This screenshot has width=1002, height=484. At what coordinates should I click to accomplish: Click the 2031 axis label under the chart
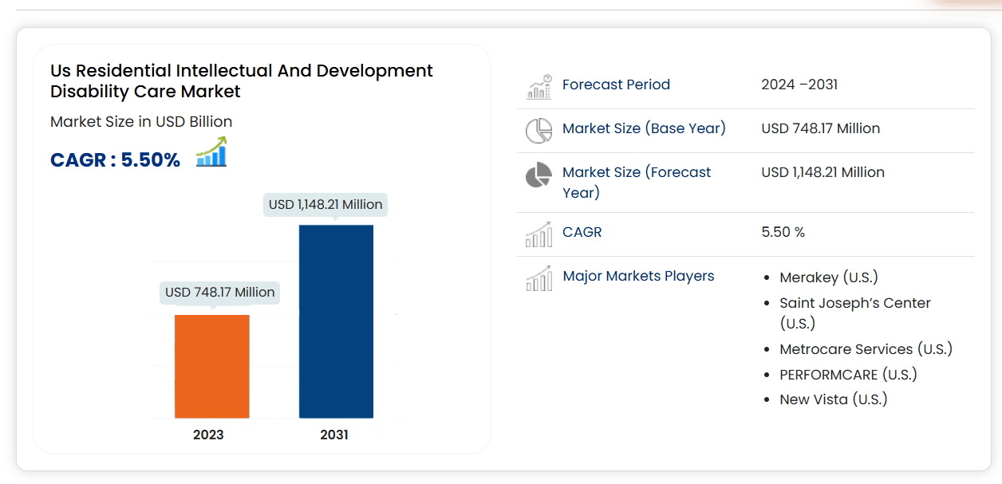click(x=334, y=435)
